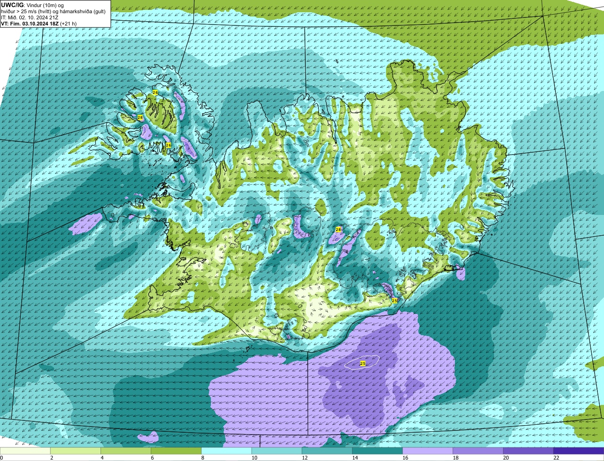Click the colorbar tick label '8'
This screenshot has height=461, width=604.
click(202, 458)
